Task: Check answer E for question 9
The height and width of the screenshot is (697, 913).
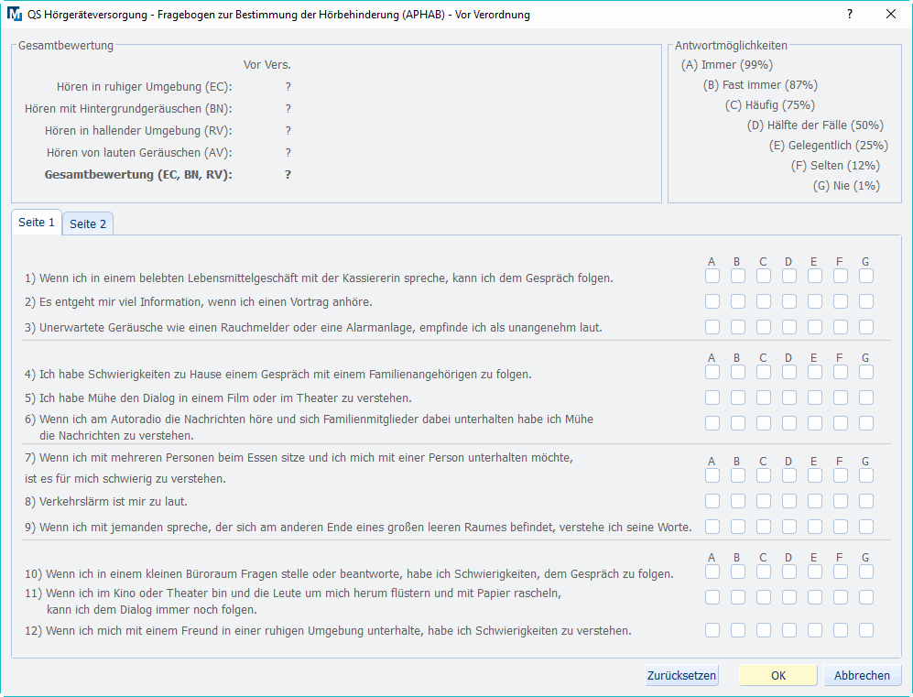Action: coord(815,527)
